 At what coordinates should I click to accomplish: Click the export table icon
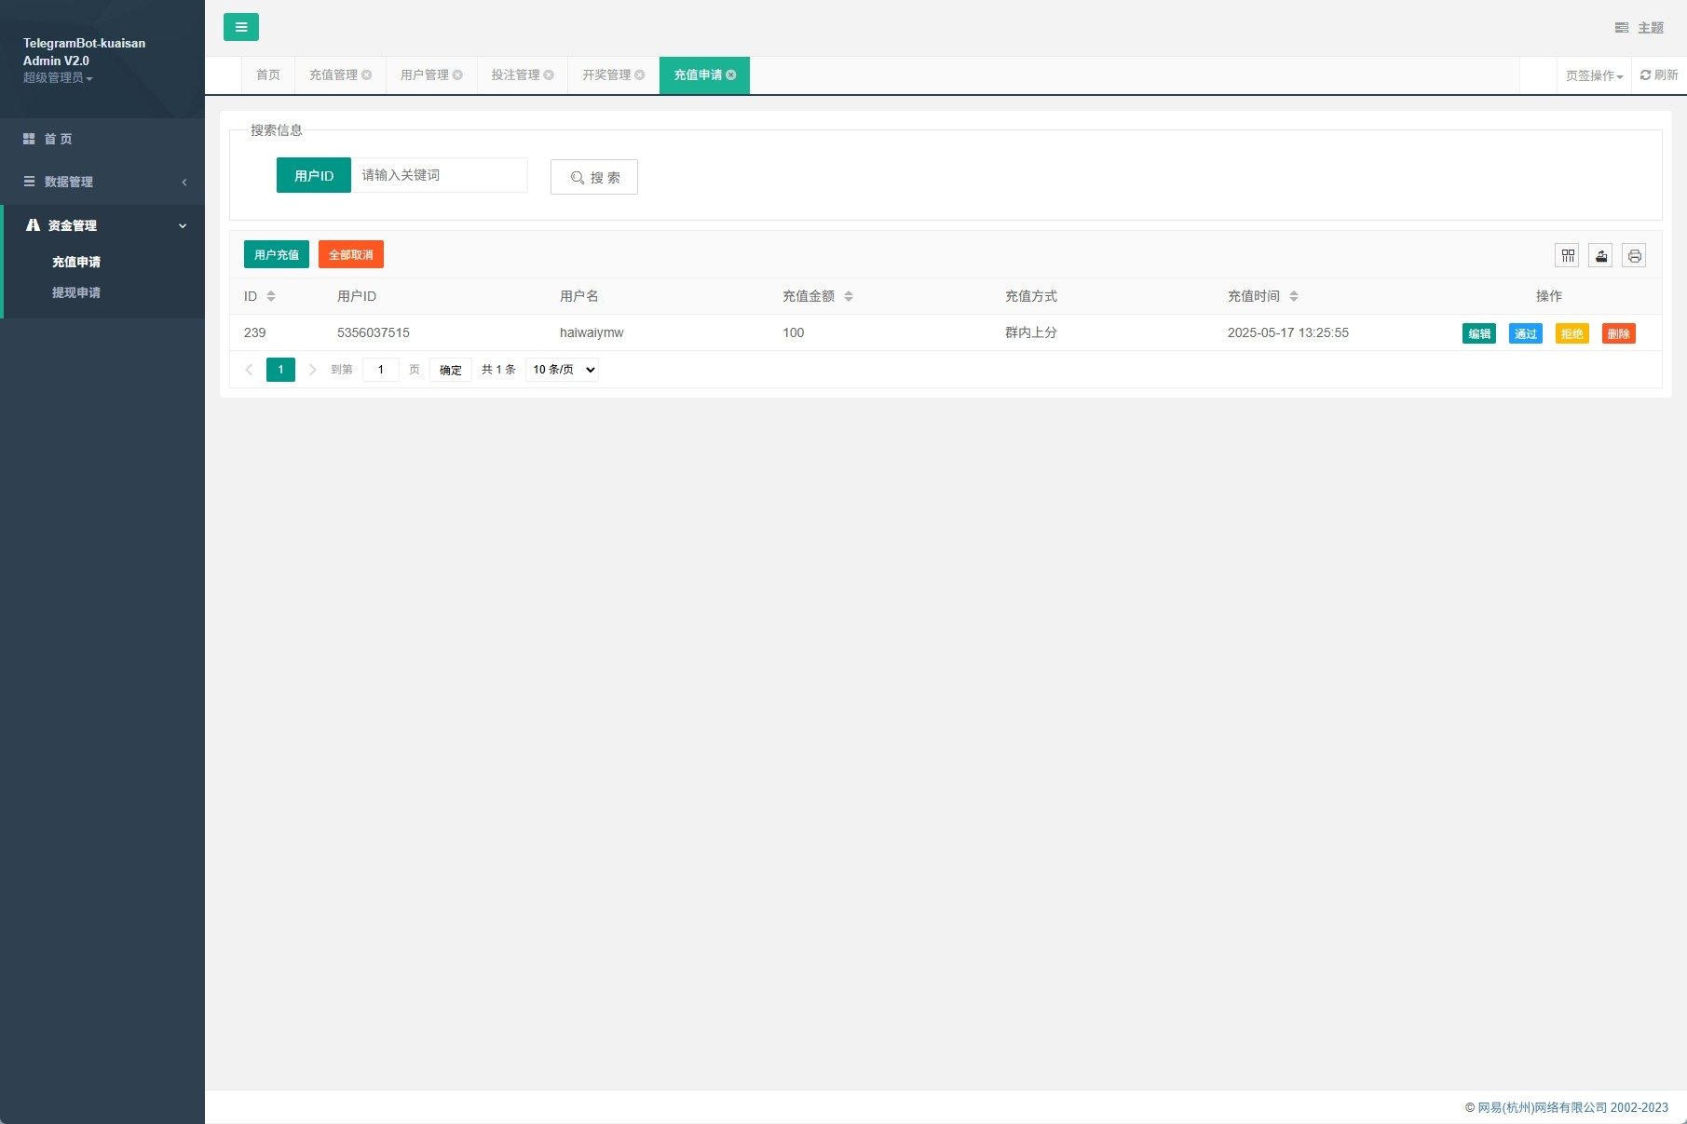click(x=1600, y=255)
